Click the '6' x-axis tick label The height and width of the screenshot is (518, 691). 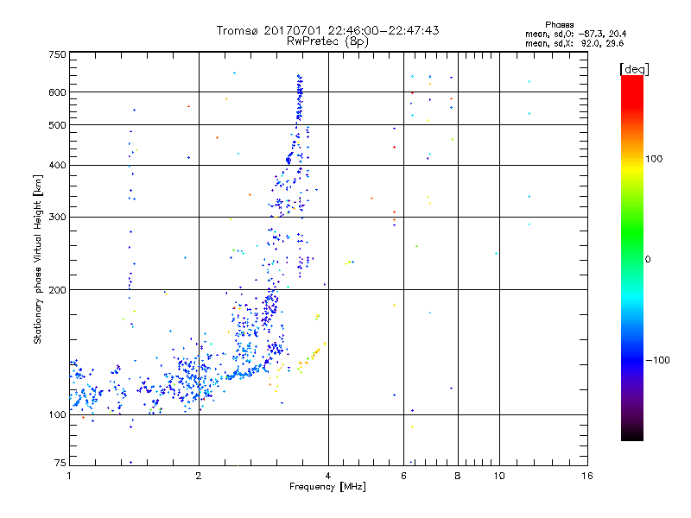pyautogui.click(x=403, y=476)
